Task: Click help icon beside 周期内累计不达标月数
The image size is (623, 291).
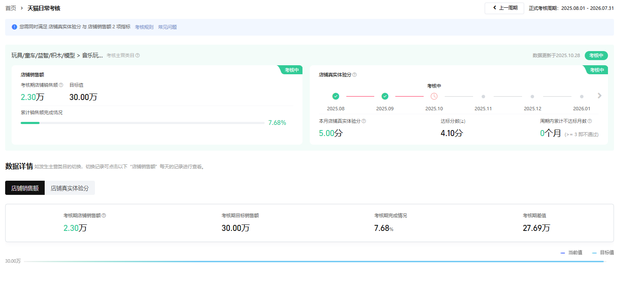Action: coord(589,121)
